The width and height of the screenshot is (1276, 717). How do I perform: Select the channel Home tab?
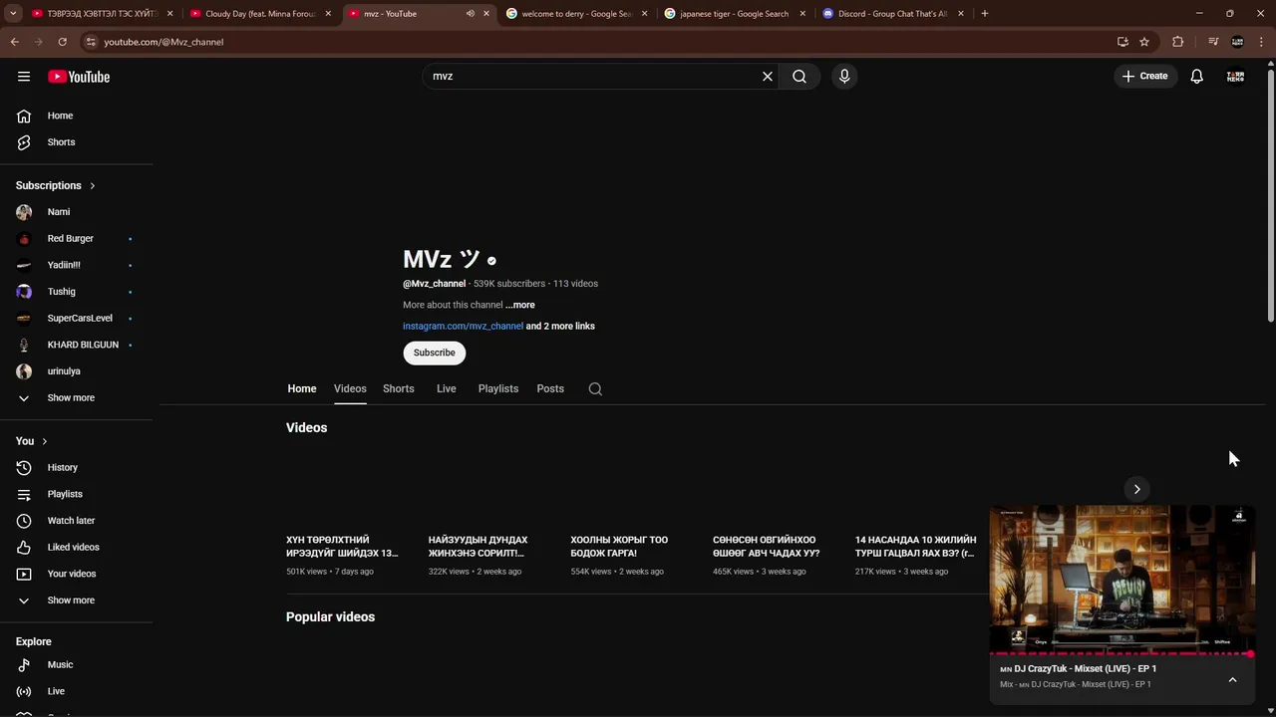(x=302, y=388)
